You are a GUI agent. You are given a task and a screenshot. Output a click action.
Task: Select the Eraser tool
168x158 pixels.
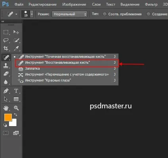[6, 74]
